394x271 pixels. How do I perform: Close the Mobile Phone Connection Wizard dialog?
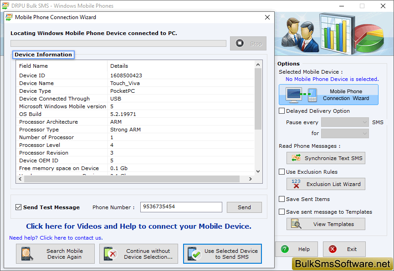[x=267, y=17]
